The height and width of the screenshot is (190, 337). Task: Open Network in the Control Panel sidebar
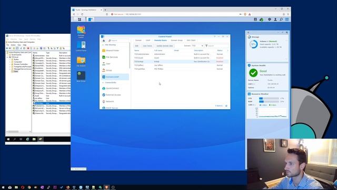click(115, 101)
